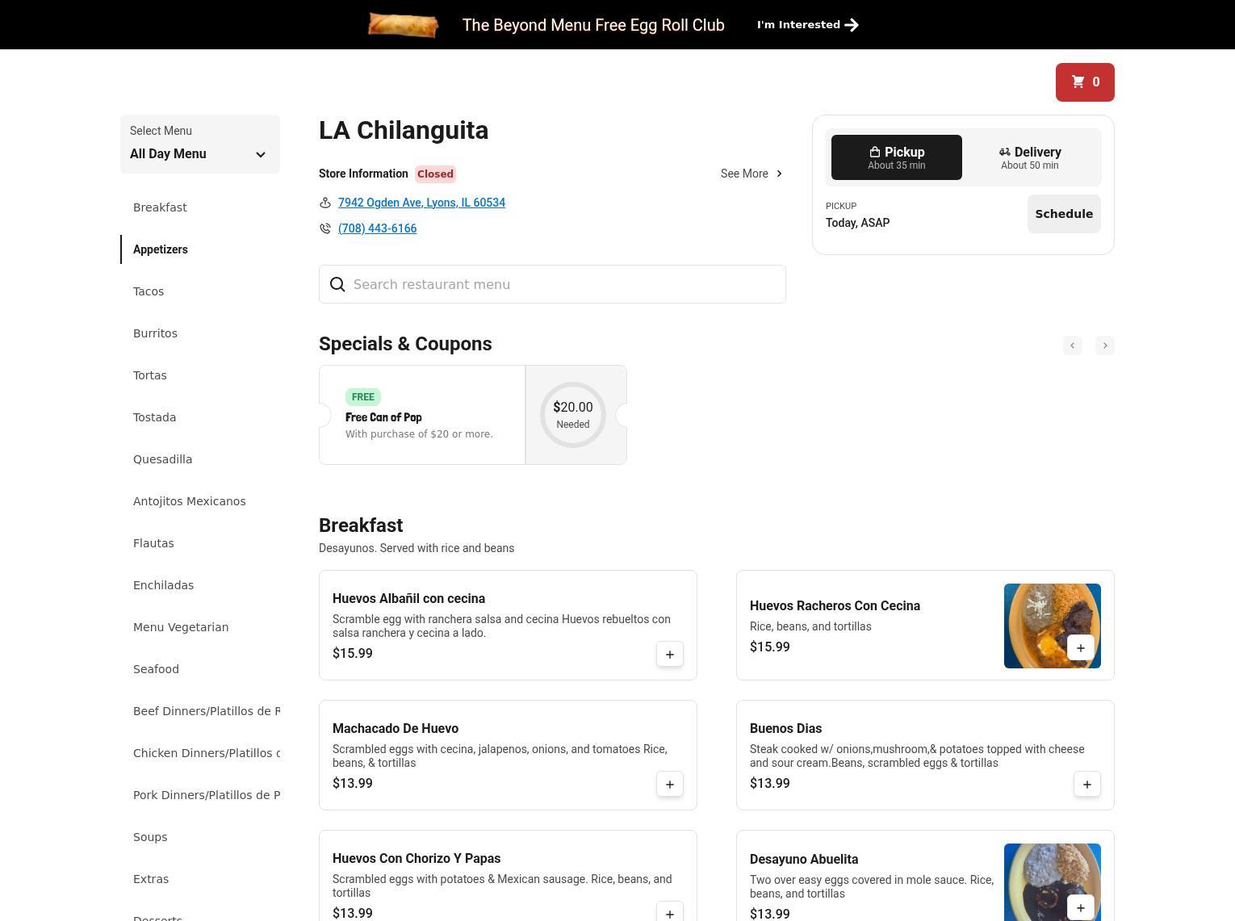This screenshot has width=1235, height=921.
Task: Expand See More store information
Action: 751,174
